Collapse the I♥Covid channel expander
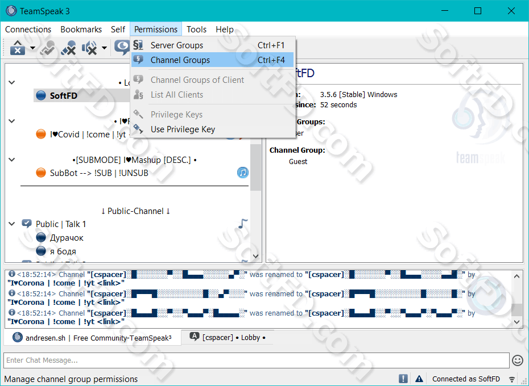 [x=12, y=121]
